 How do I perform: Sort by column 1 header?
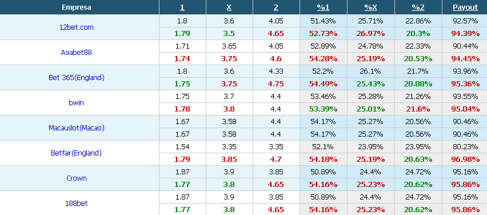[182, 7]
